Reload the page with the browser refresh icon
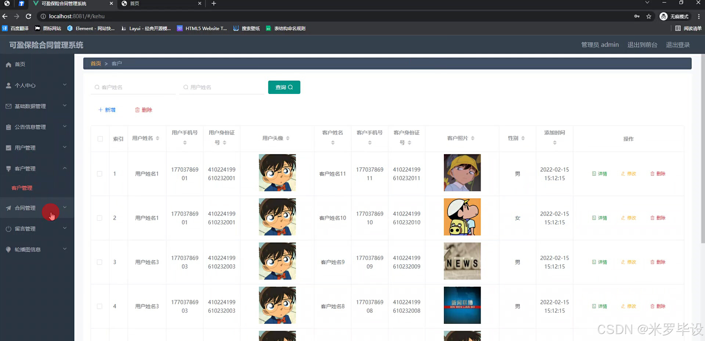The width and height of the screenshot is (705, 341). coord(28,16)
